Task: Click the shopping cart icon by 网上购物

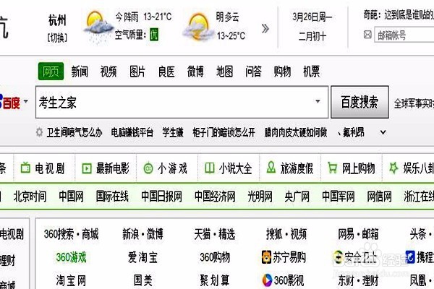Action: tap(332, 168)
